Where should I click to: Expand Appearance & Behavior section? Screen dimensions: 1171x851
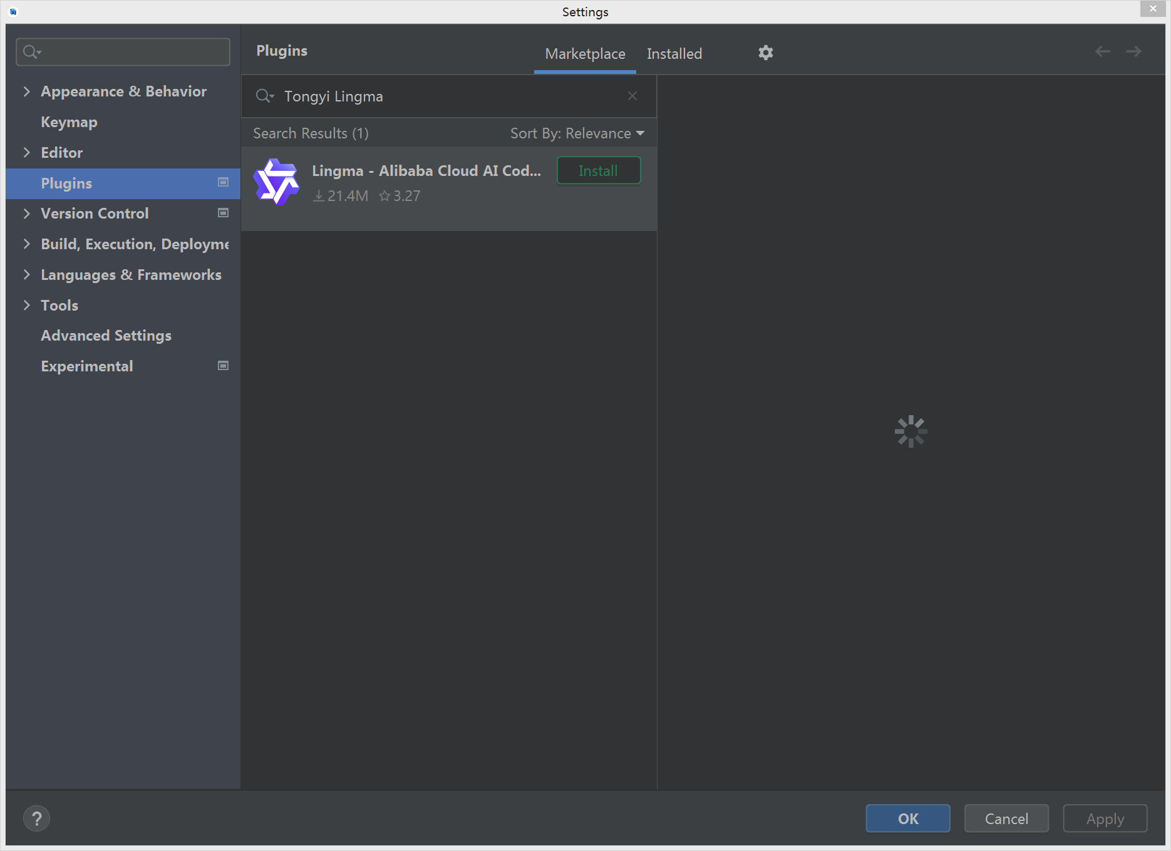(26, 91)
